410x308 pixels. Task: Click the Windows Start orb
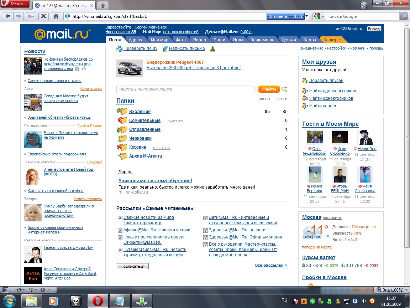pos(9,301)
